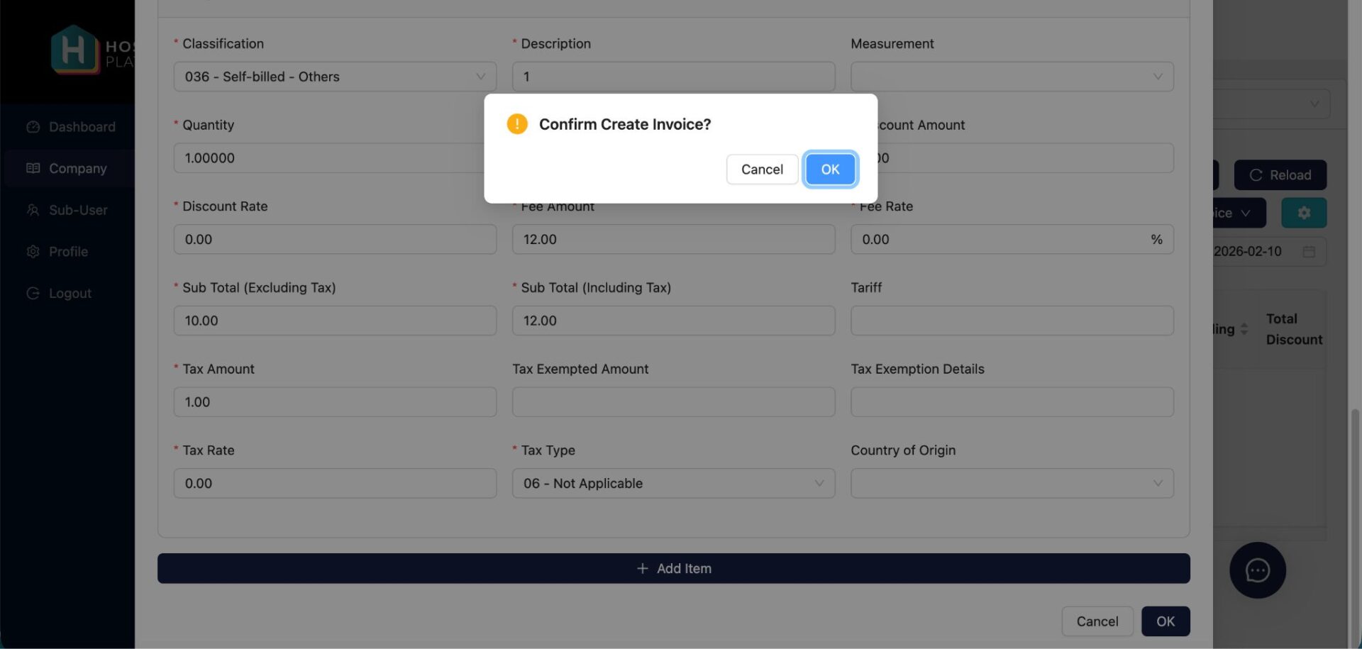Viewport: 1362px width, 649px height.
Task: Click the Fee Amount input field
Action: [x=673, y=239]
